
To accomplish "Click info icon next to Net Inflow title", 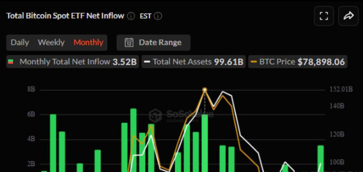I will pyautogui.click(x=131, y=16).
